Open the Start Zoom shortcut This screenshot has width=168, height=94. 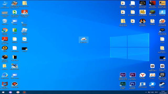pos(15,76)
